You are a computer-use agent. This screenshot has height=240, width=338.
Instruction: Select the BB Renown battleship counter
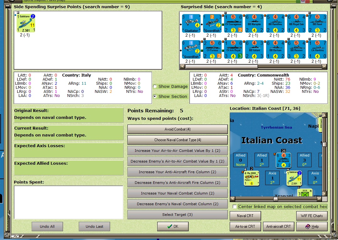tap(296, 49)
